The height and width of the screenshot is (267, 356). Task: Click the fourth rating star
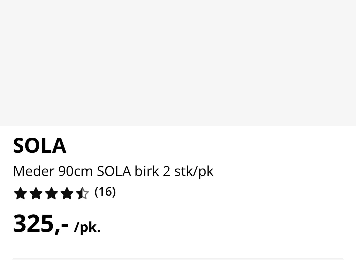click(x=67, y=193)
